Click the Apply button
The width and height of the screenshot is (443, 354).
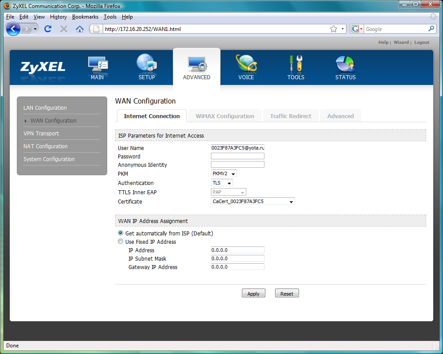click(x=253, y=293)
